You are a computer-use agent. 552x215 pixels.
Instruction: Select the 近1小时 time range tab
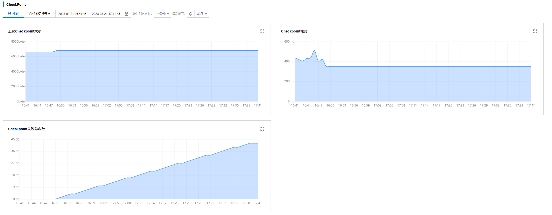tap(13, 14)
